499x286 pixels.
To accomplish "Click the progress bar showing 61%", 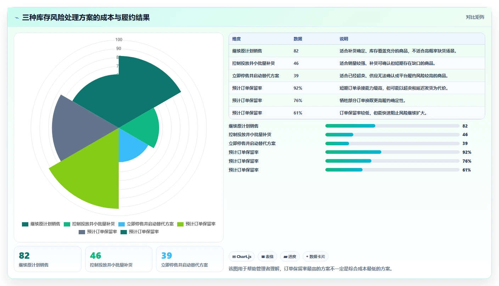I will pyautogui.click(x=392, y=170).
